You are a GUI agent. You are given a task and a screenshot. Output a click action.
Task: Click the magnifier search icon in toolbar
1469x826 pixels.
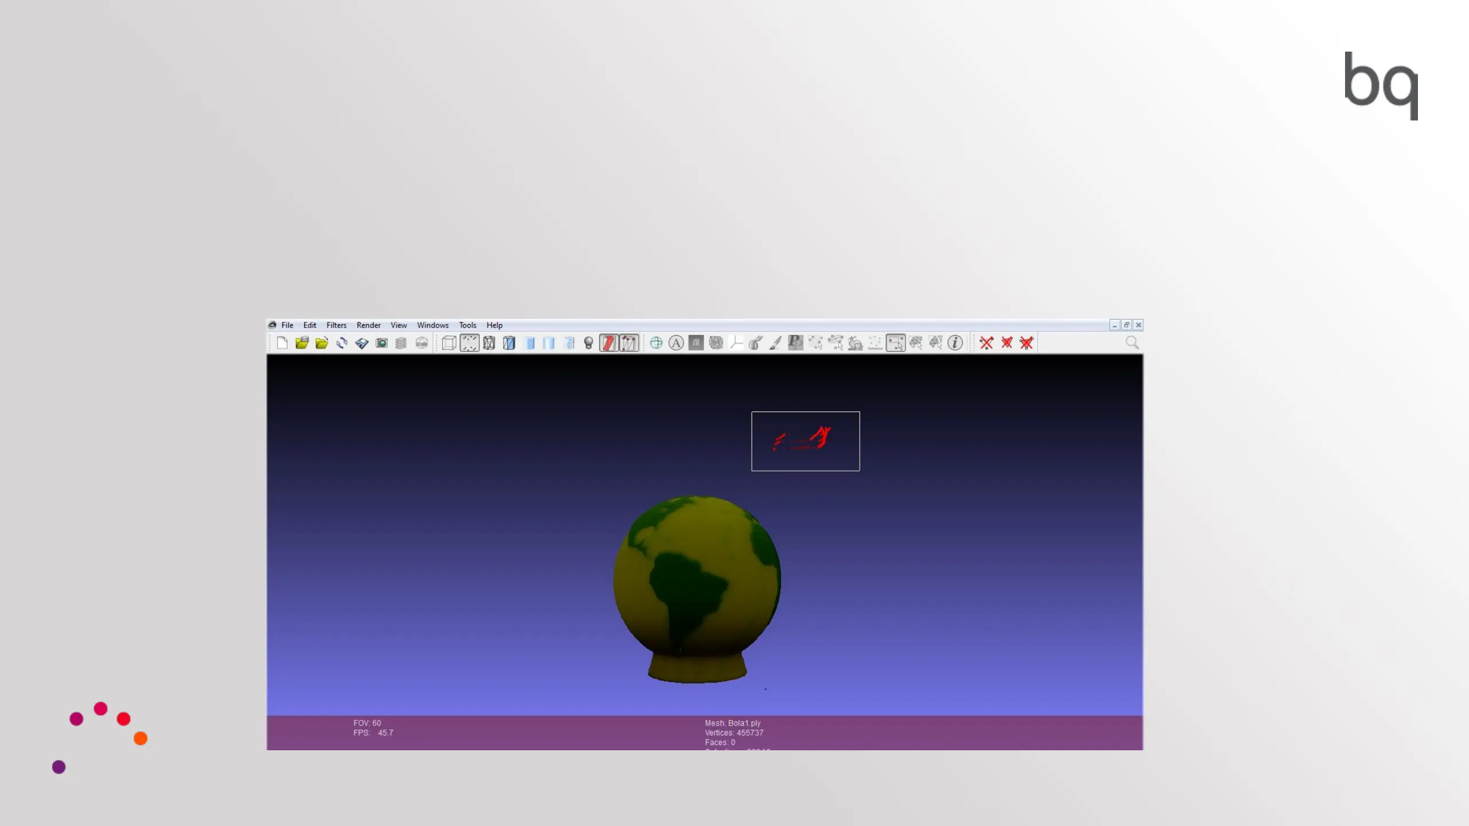point(1132,343)
